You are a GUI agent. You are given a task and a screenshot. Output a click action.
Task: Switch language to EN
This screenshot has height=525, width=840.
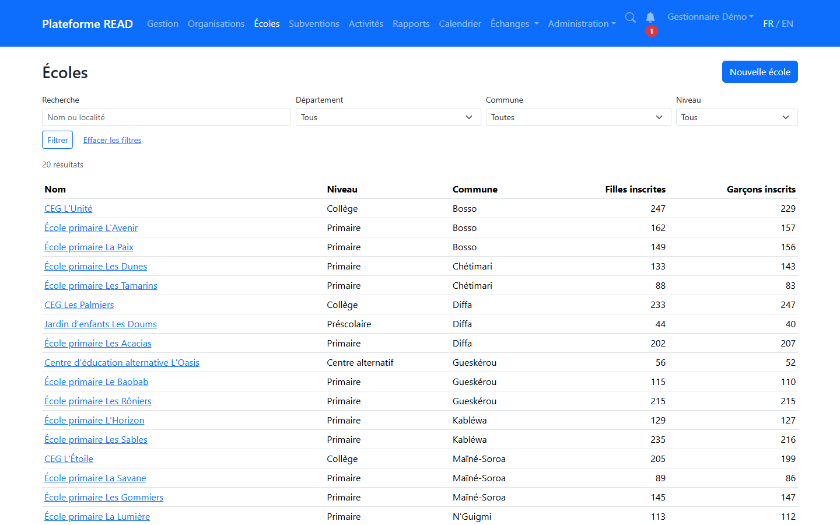click(x=787, y=24)
